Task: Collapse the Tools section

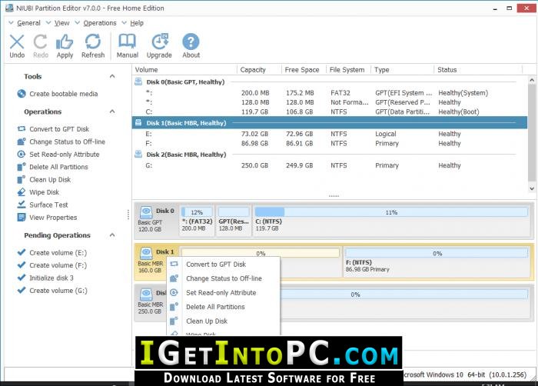Action: pyautogui.click(x=112, y=76)
